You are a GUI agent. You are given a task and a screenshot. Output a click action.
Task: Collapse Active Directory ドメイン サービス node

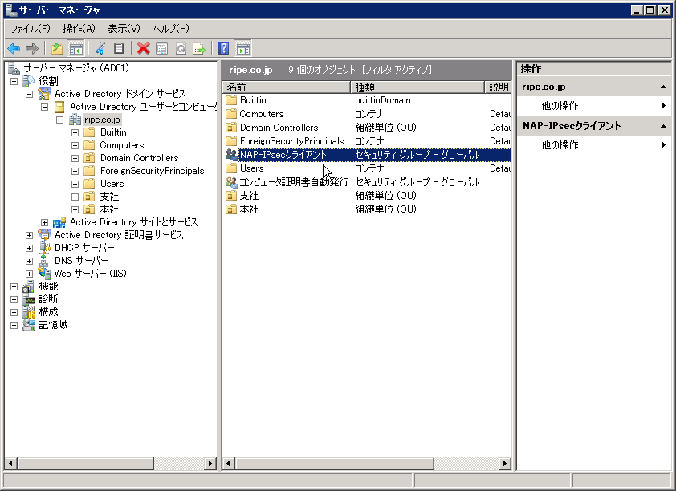pyautogui.click(x=30, y=94)
